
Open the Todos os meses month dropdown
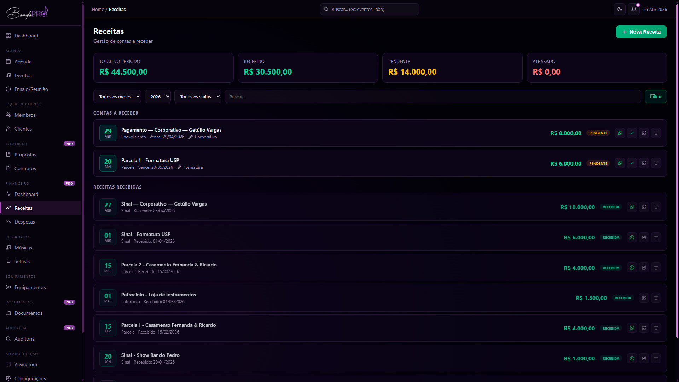click(117, 97)
